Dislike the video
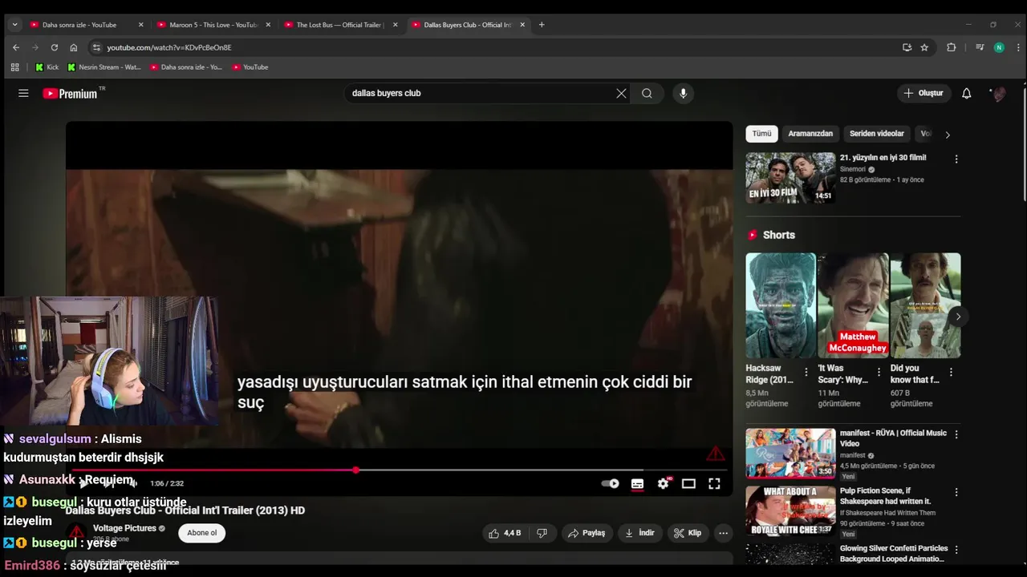The image size is (1027, 577). (x=542, y=533)
